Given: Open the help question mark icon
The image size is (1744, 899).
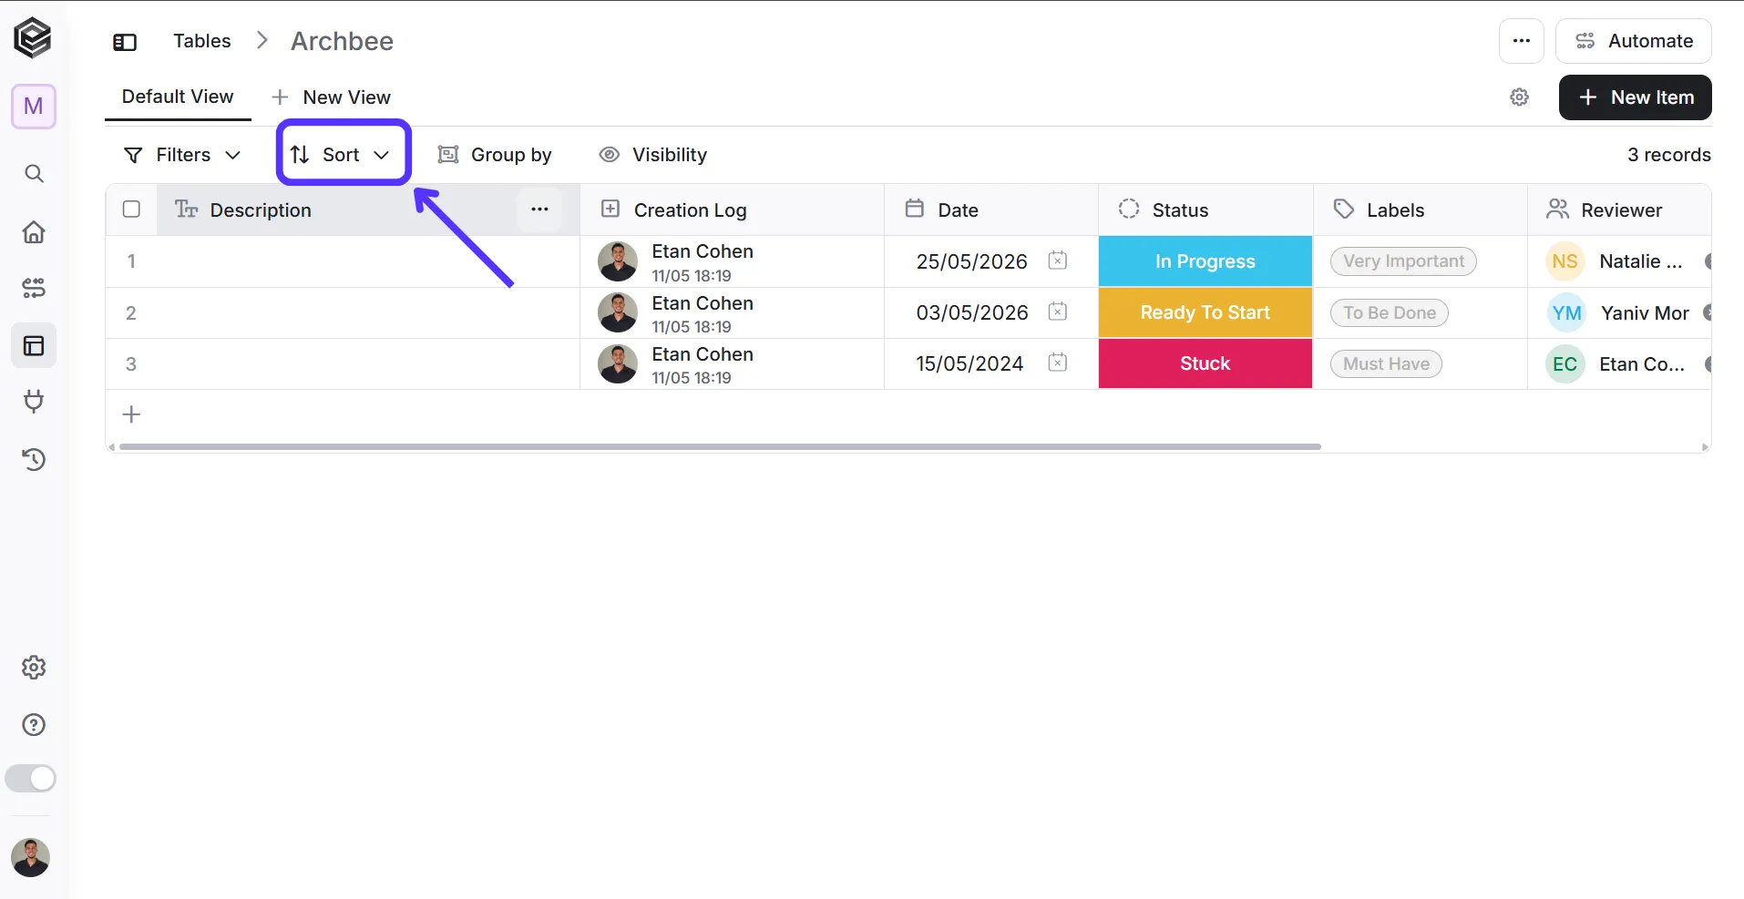Looking at the screenshot, I should 34,725.
